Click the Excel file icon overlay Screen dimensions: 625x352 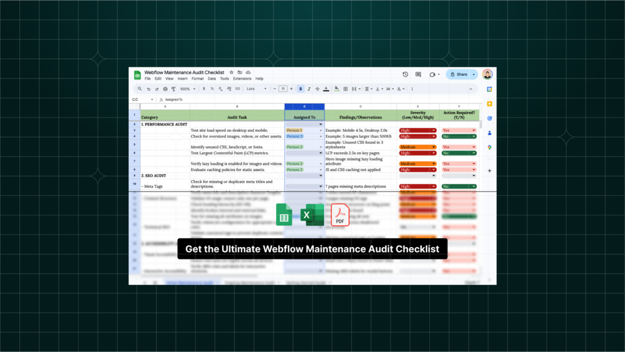coord(312,215)
